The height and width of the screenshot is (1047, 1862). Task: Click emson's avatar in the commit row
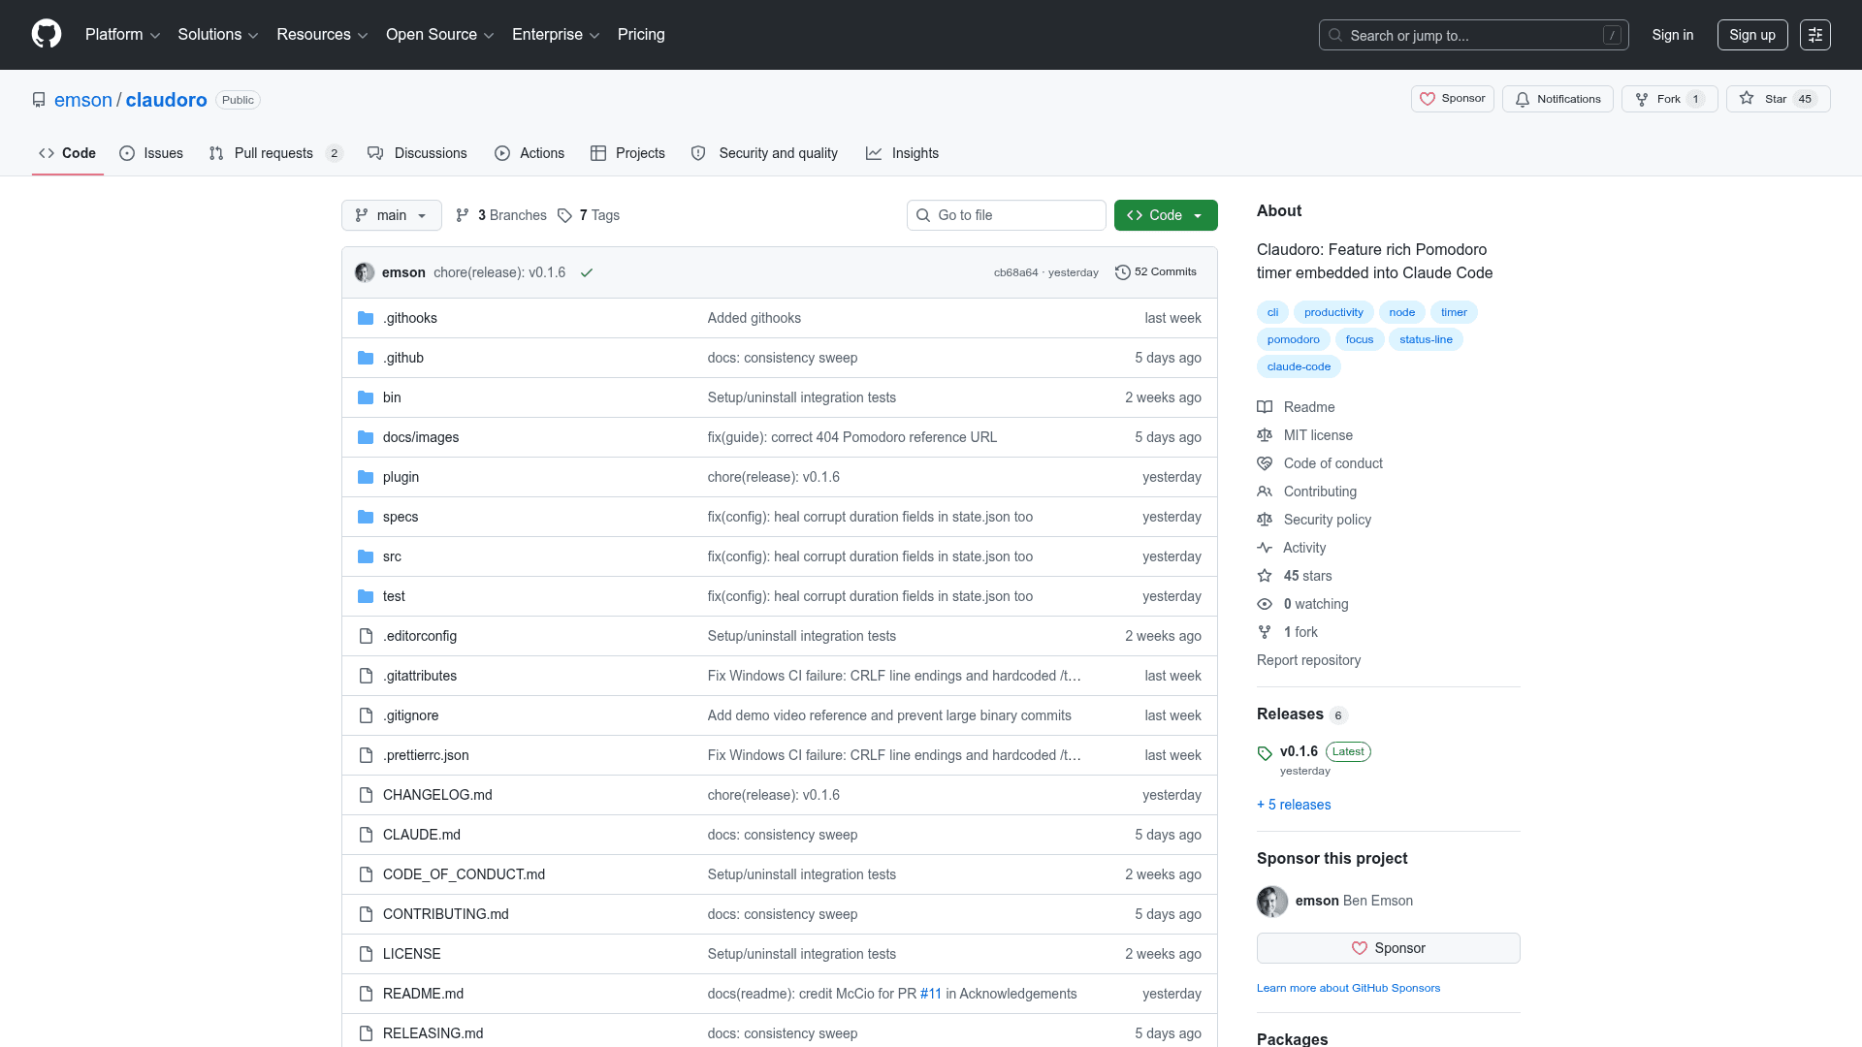[x=365, y=272]
